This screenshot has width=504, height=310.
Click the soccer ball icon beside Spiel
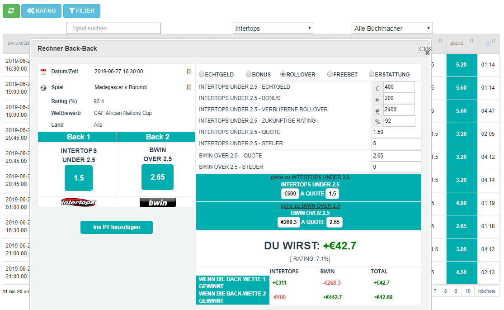point(43,87)
